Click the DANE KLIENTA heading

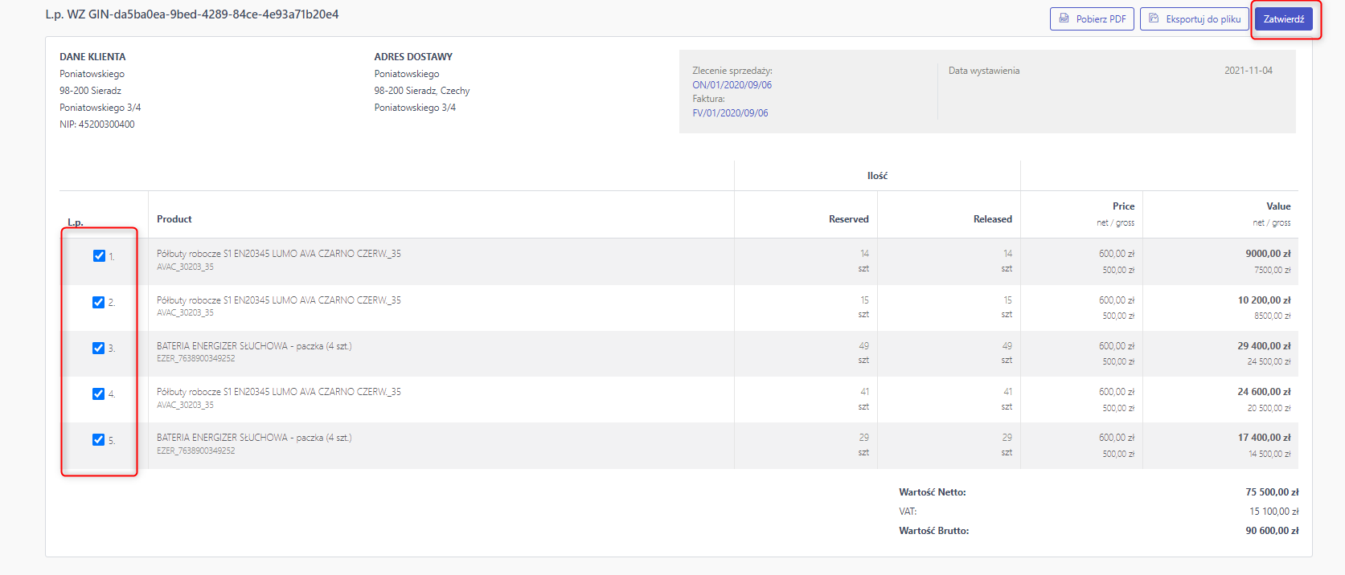coord(92,57)
